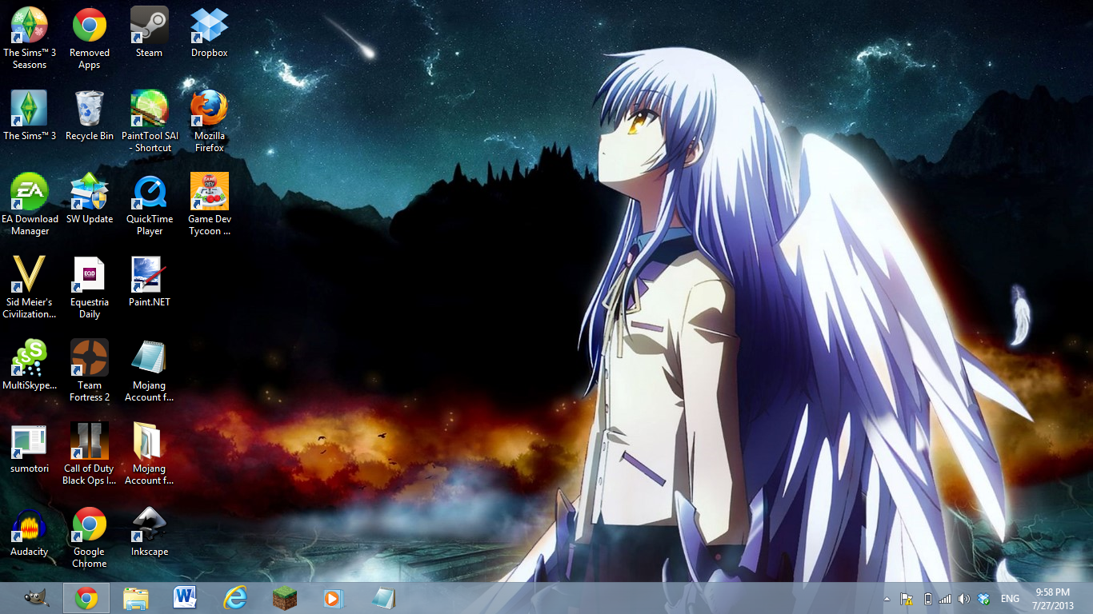
Task: Select the Sid Meier's Civilization icon
Action: coord(30,287)
